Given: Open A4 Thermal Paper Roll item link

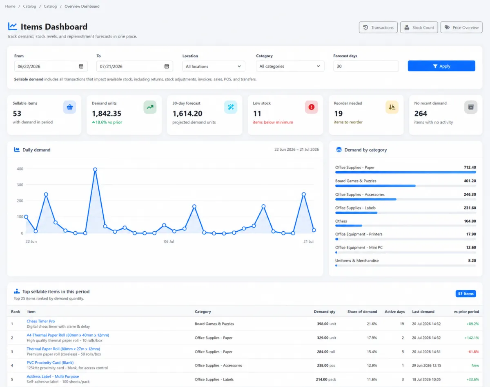Looking at the screenshot, I should [x=68, y=335].
